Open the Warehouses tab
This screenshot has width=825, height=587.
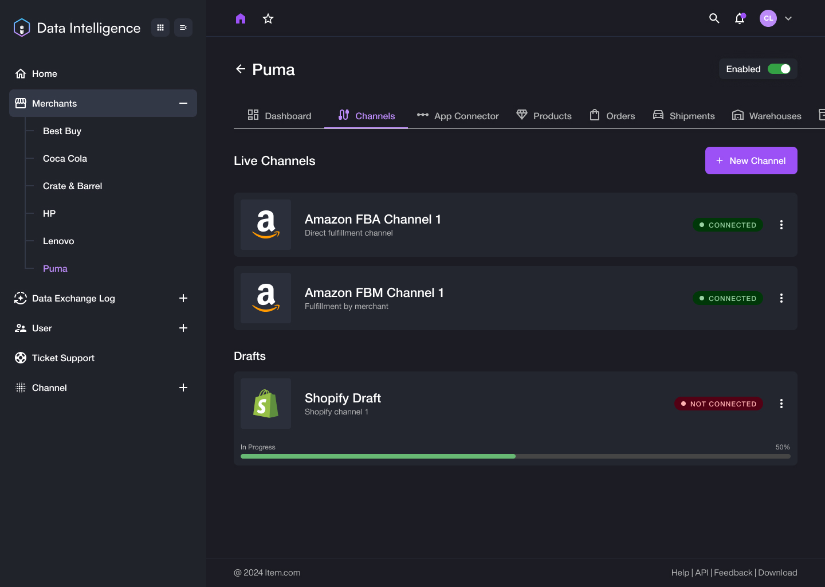tap(767, 115)
